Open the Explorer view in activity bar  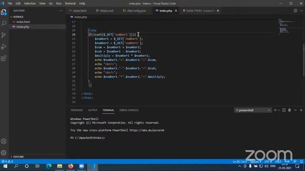[x=4, y=12]
